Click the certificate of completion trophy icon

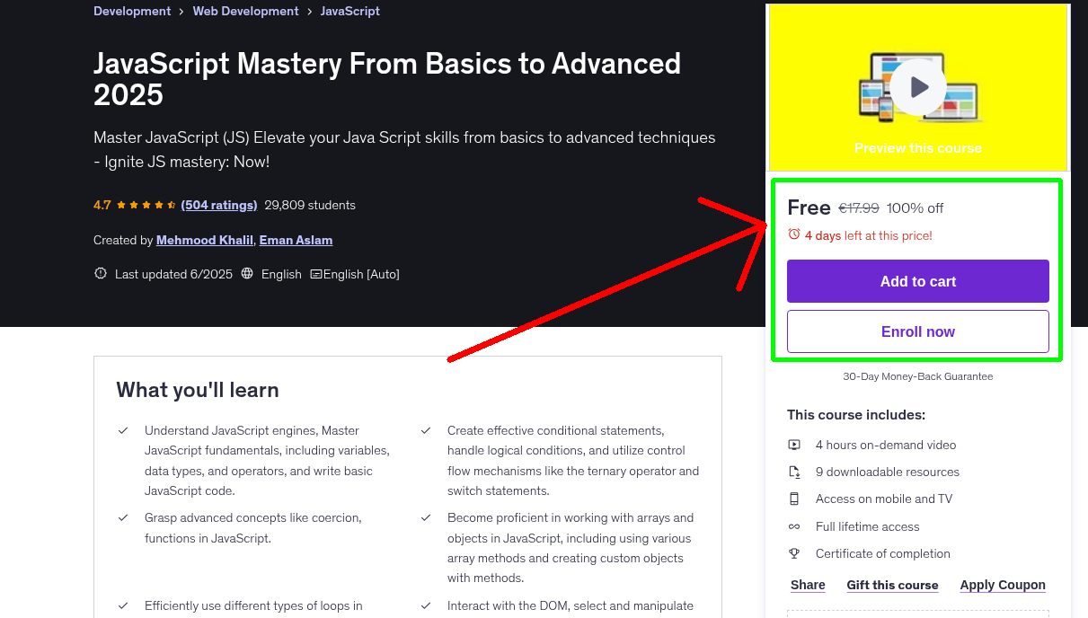(794, 553)
